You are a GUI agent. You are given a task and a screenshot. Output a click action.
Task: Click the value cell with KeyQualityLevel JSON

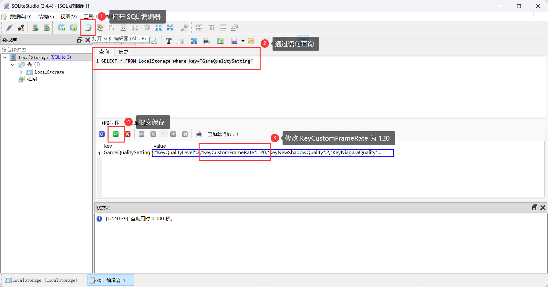point(273,153)
